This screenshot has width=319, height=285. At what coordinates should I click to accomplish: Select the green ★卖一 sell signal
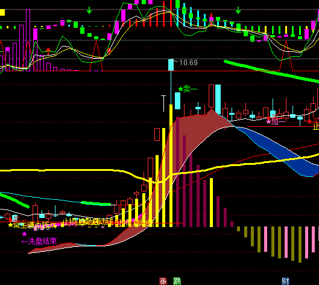[188, 89]
